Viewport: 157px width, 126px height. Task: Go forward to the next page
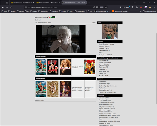coord(7,7)
